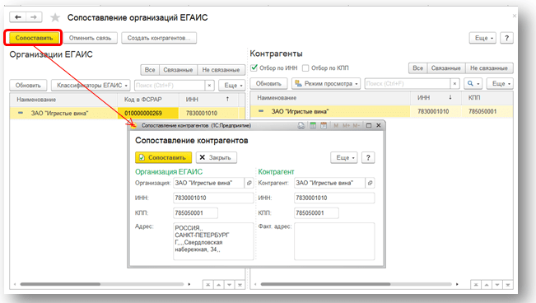Screen dimensions: 536x303
Task: Select cell 01000000269 in Организации ЕГАИС
Action: point(148,113)
